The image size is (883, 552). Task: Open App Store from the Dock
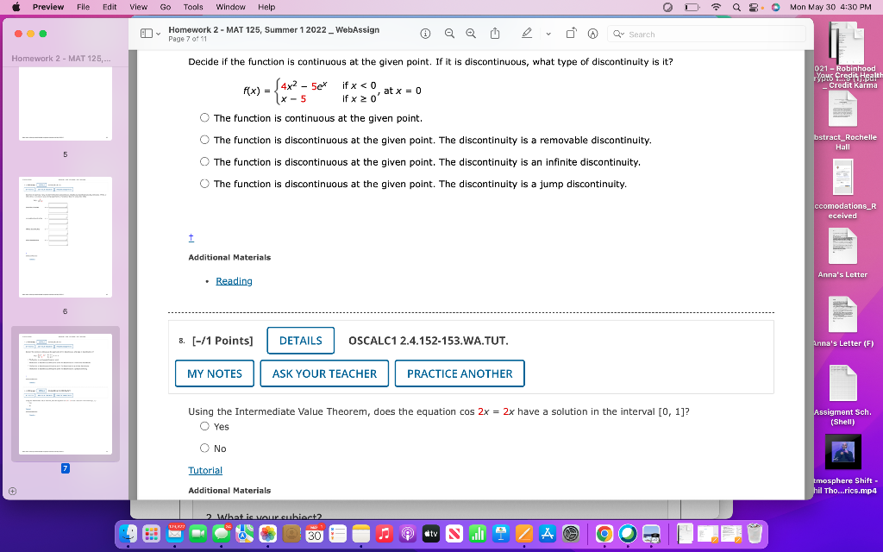point(548,533)
